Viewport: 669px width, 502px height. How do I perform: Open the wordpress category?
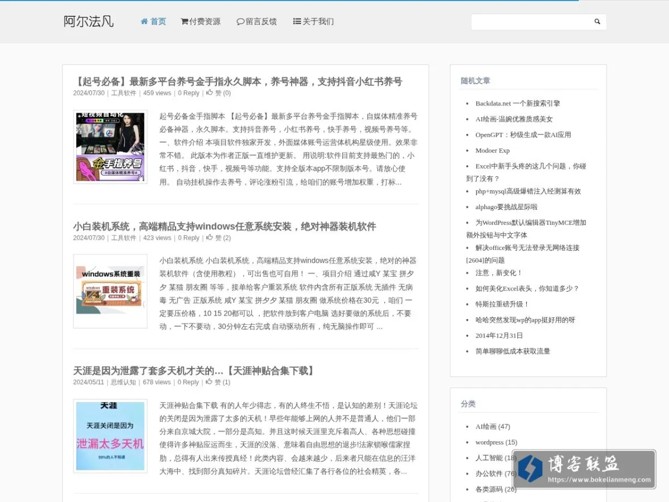pyautogui.click(x=489, y=442)
